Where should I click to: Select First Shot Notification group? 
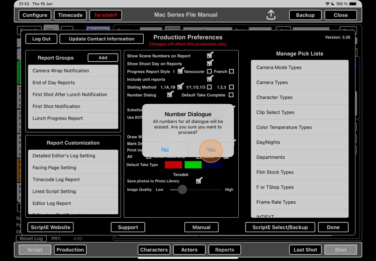tap(73, 106)
